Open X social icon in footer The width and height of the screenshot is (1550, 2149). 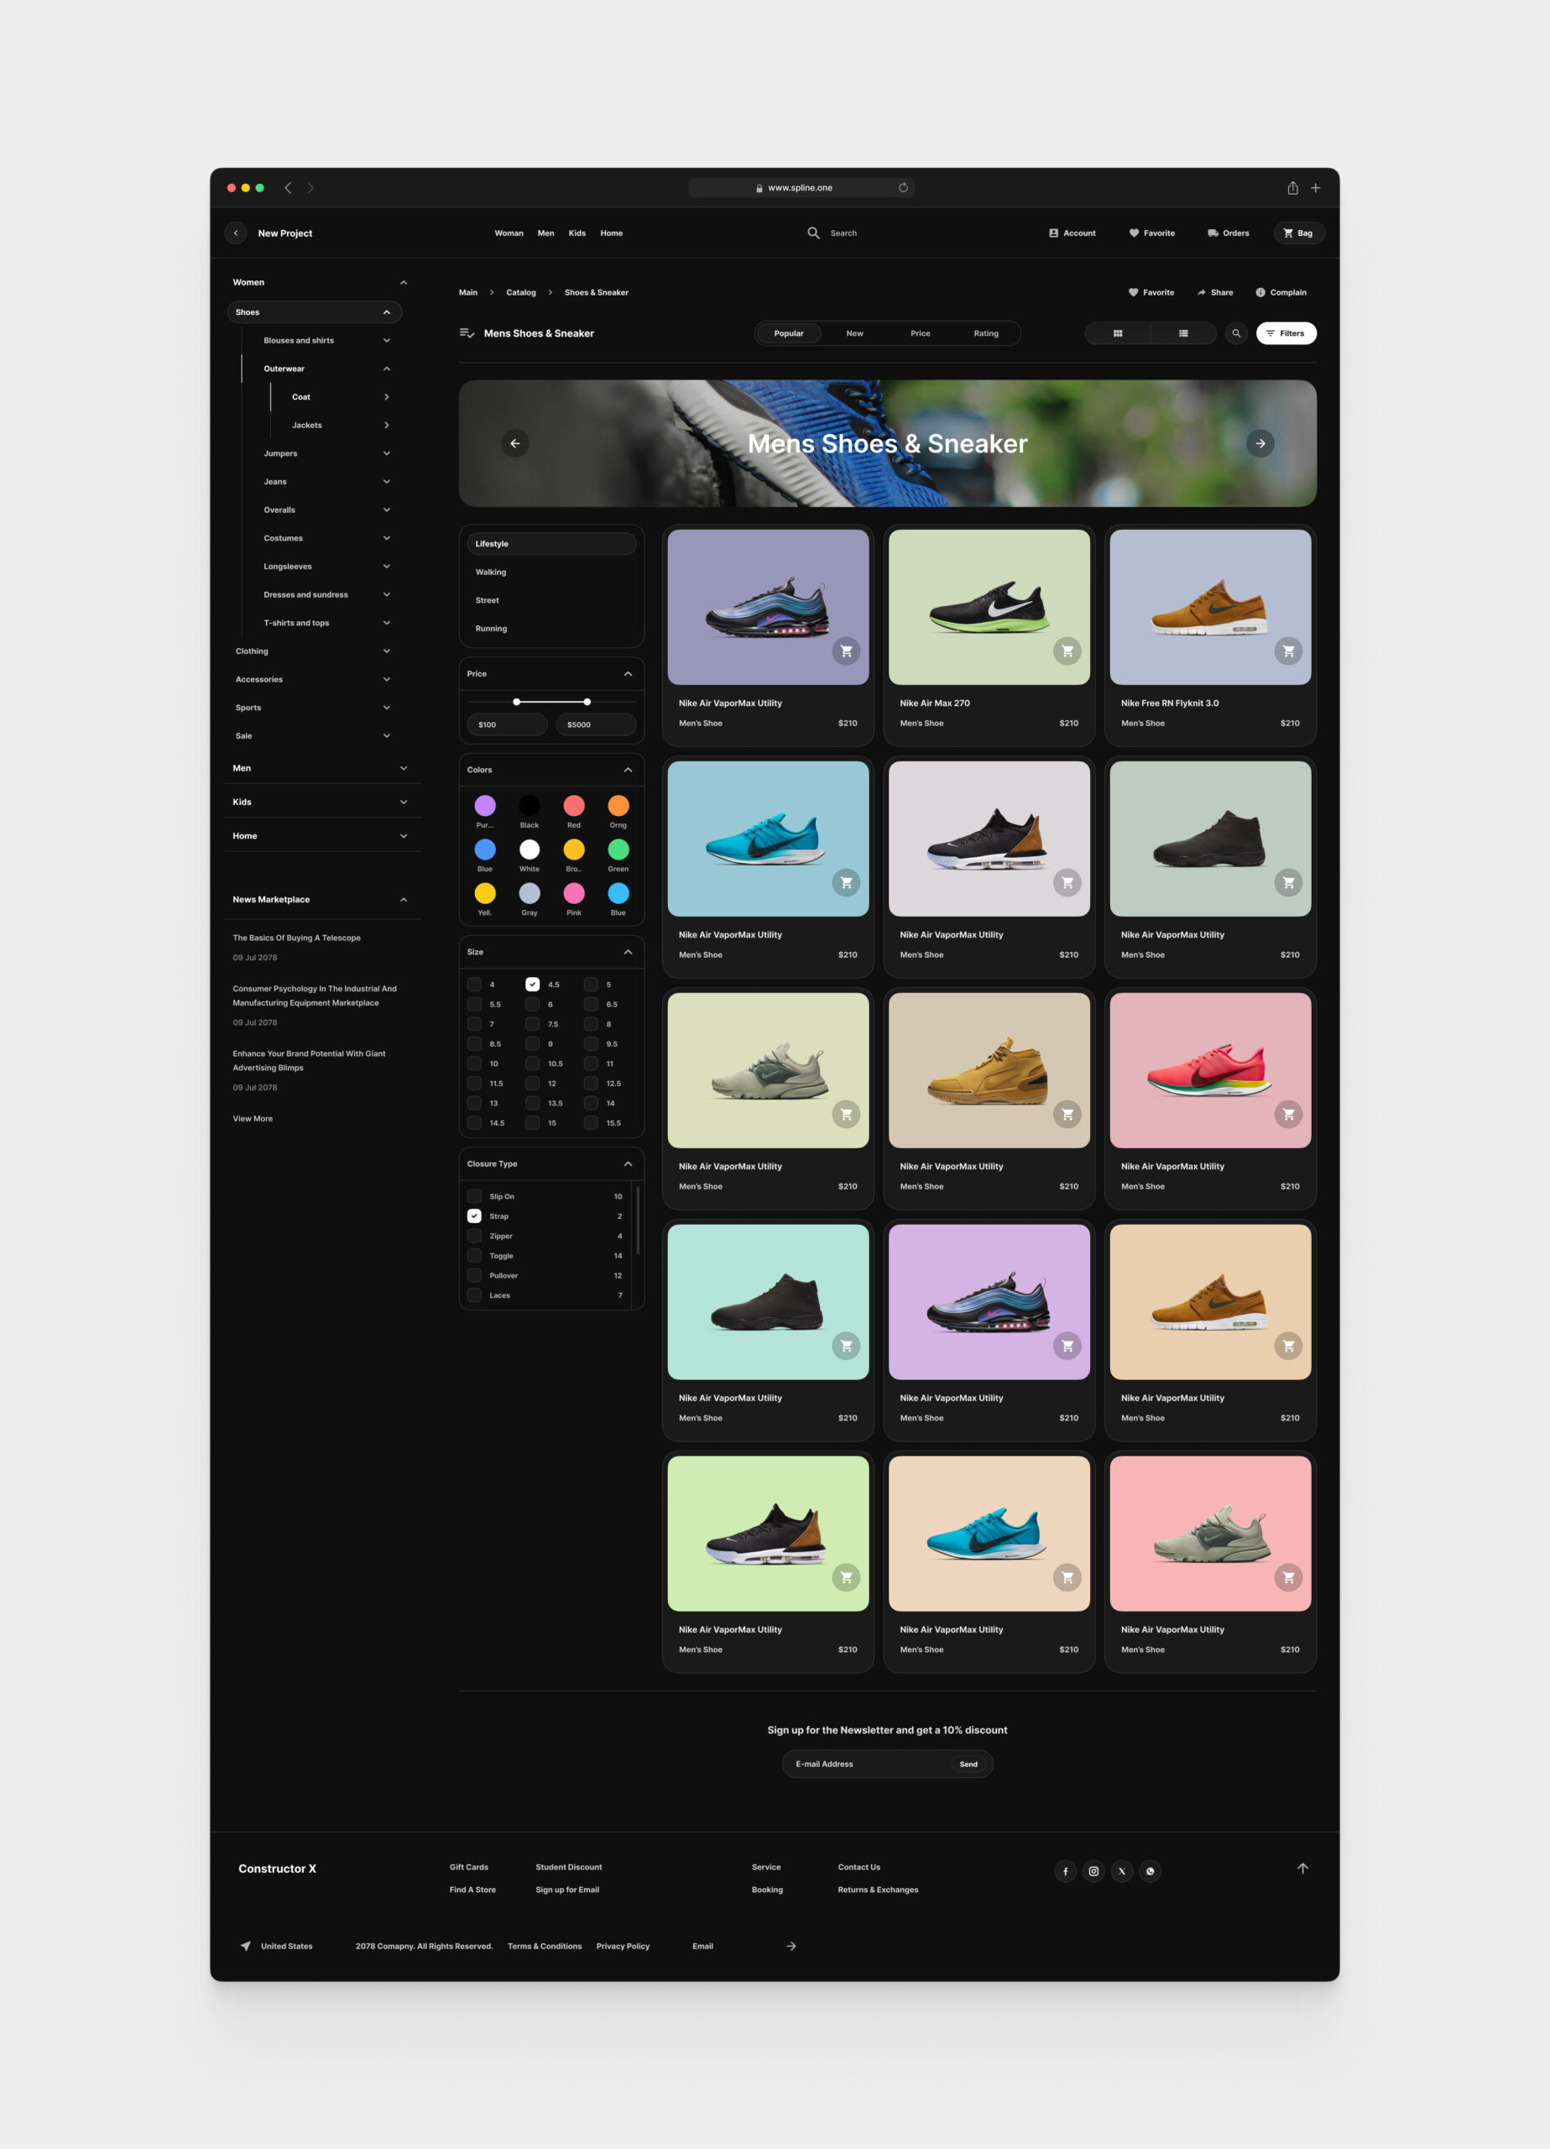(x=1122, y=1870)
